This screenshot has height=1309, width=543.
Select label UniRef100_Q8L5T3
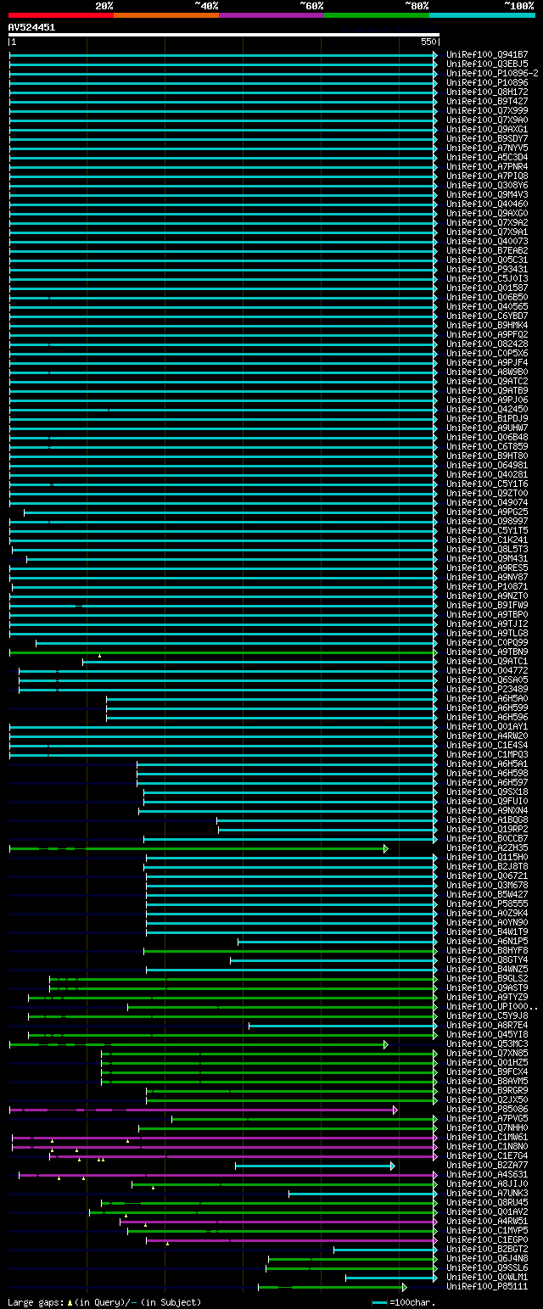point(487,549)
